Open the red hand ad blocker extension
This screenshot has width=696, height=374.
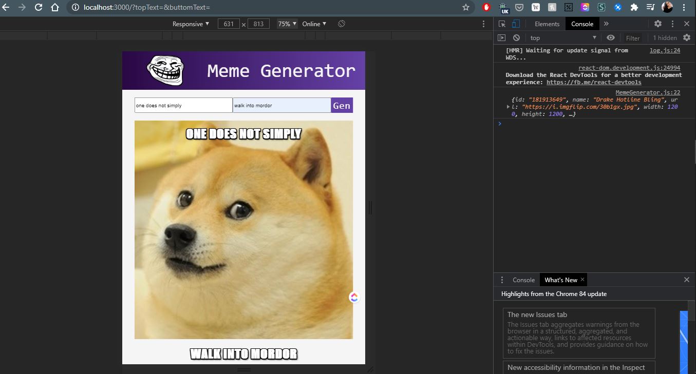[x=486, y=7]
